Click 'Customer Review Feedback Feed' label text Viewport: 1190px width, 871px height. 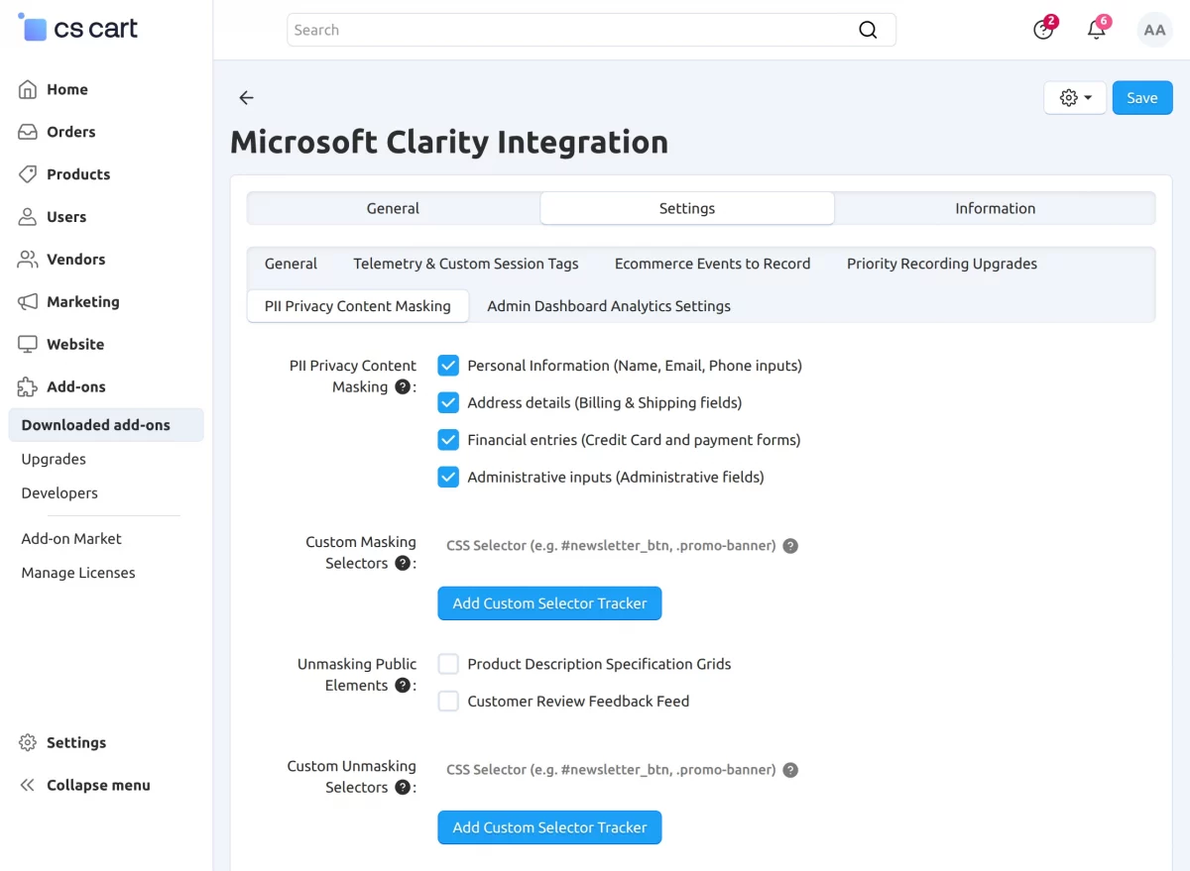(x=578, y=702)
